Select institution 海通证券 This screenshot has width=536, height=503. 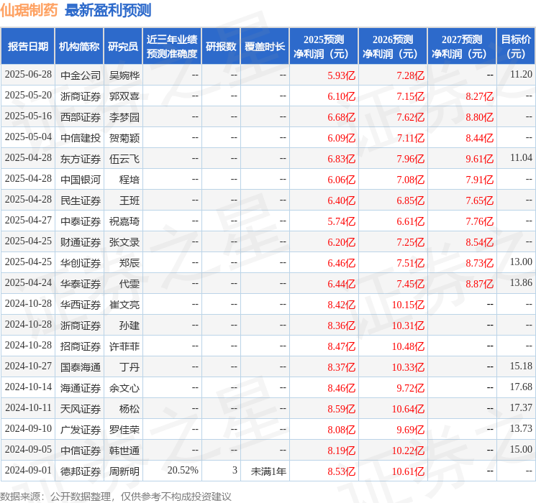[81, 388]
